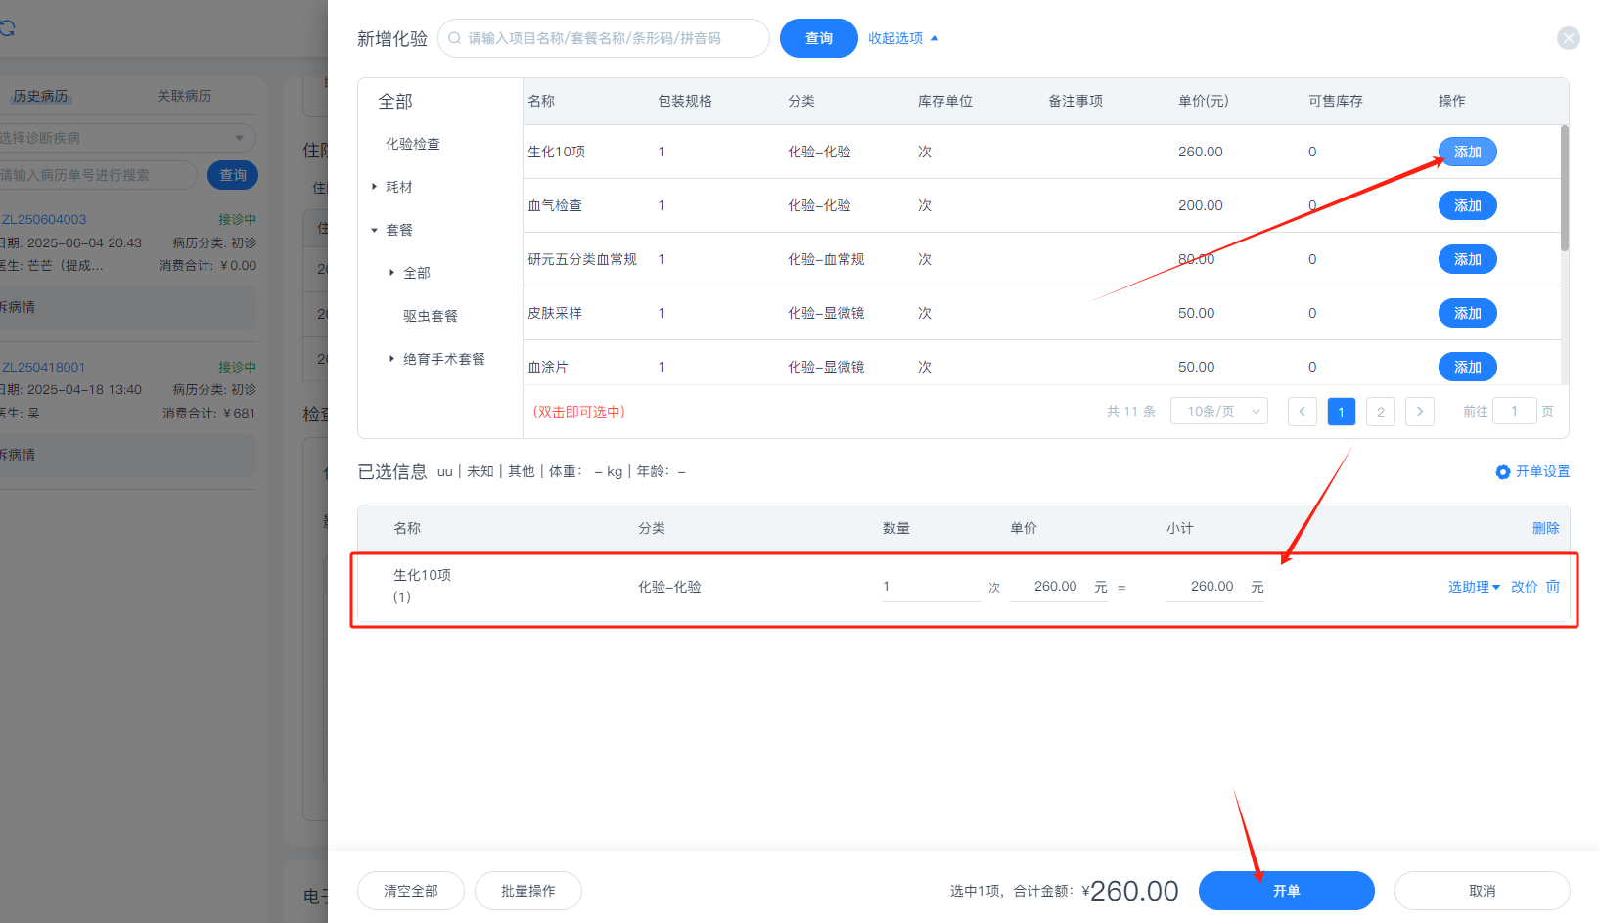Click the page jump input field
1600x923 pixels.
[1515, 412]
